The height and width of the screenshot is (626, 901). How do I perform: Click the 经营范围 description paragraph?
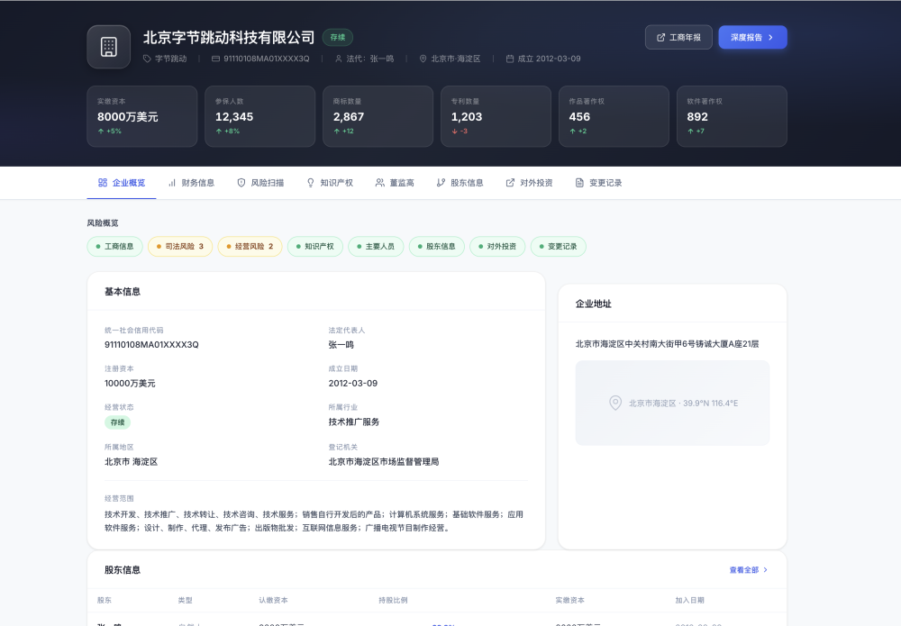(314, 521)
